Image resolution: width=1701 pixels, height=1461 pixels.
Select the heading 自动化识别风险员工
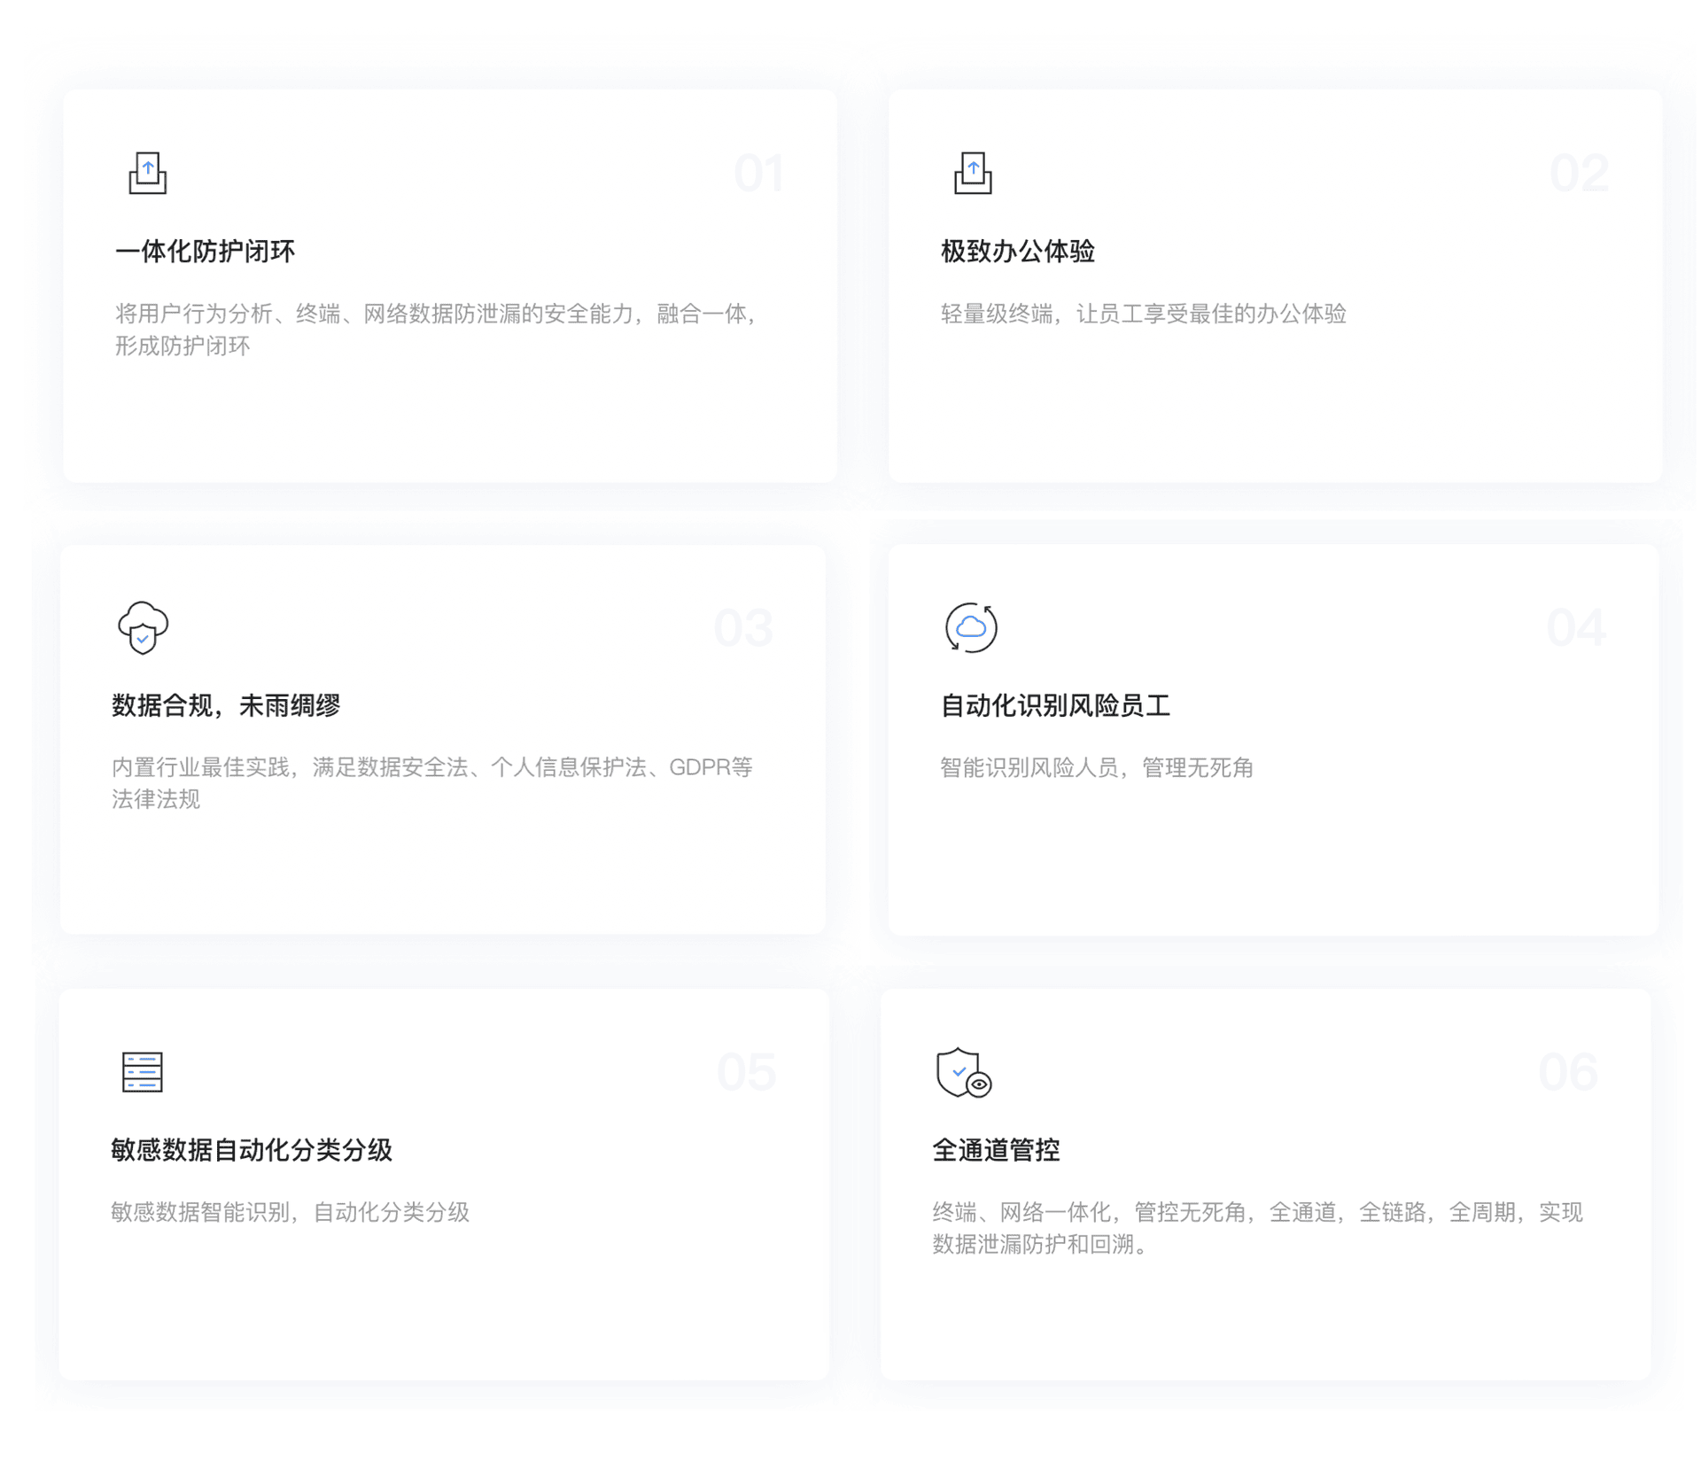[x=1054, y=705]
